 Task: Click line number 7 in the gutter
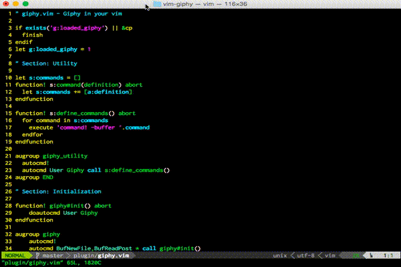tap(10, 56)
